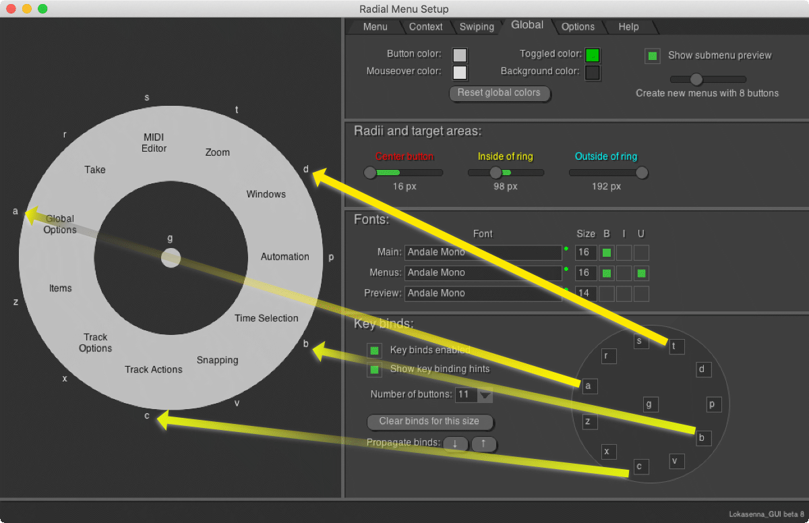
Task: Open the Options tab
Action: tap(578, 27)
